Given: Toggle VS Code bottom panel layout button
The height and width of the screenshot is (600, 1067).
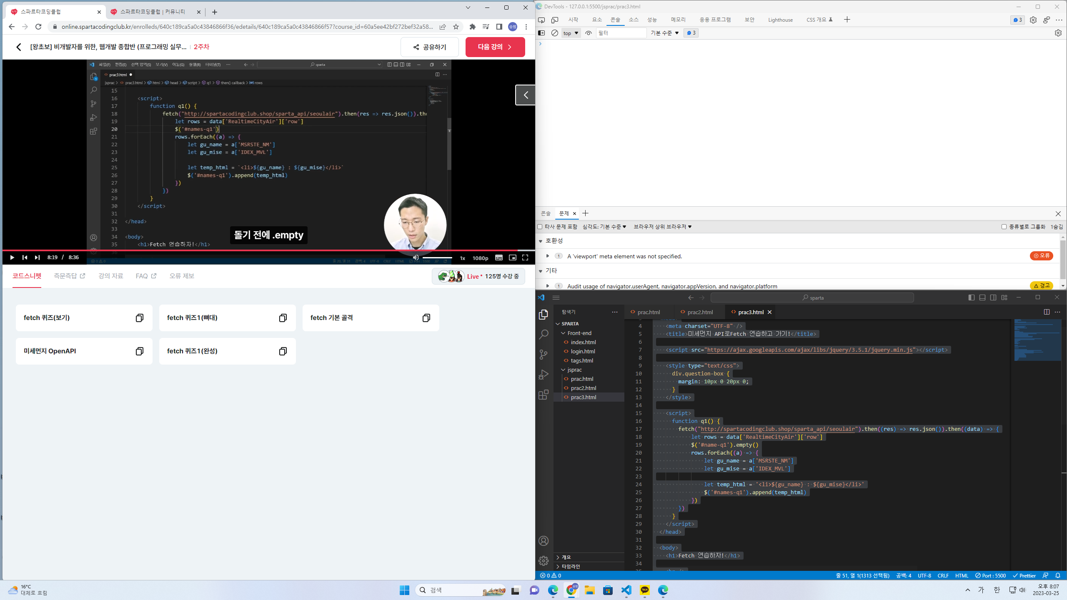Looking at the screenshot, I should click(x=982, y=297).
